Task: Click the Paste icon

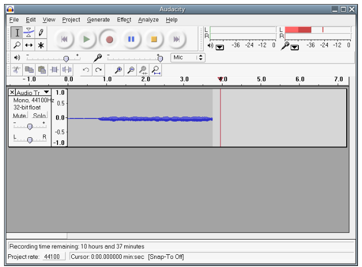Action: tap(42, 70)
